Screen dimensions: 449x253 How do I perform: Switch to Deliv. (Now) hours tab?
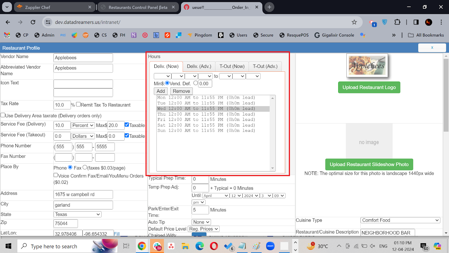(166, 66)
